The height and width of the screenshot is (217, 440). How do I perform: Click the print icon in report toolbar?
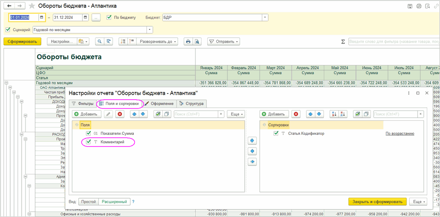pos(188,41)
